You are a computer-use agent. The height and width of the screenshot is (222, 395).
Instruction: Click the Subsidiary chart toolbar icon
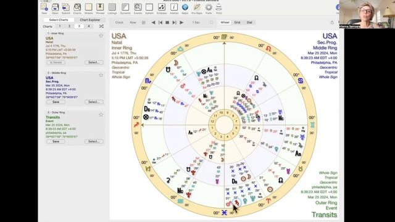tap(66, 8)
